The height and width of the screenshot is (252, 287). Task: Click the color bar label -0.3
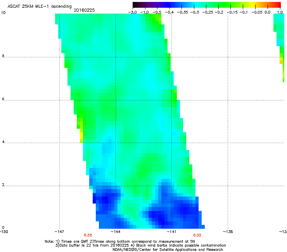tap(194, 12)
